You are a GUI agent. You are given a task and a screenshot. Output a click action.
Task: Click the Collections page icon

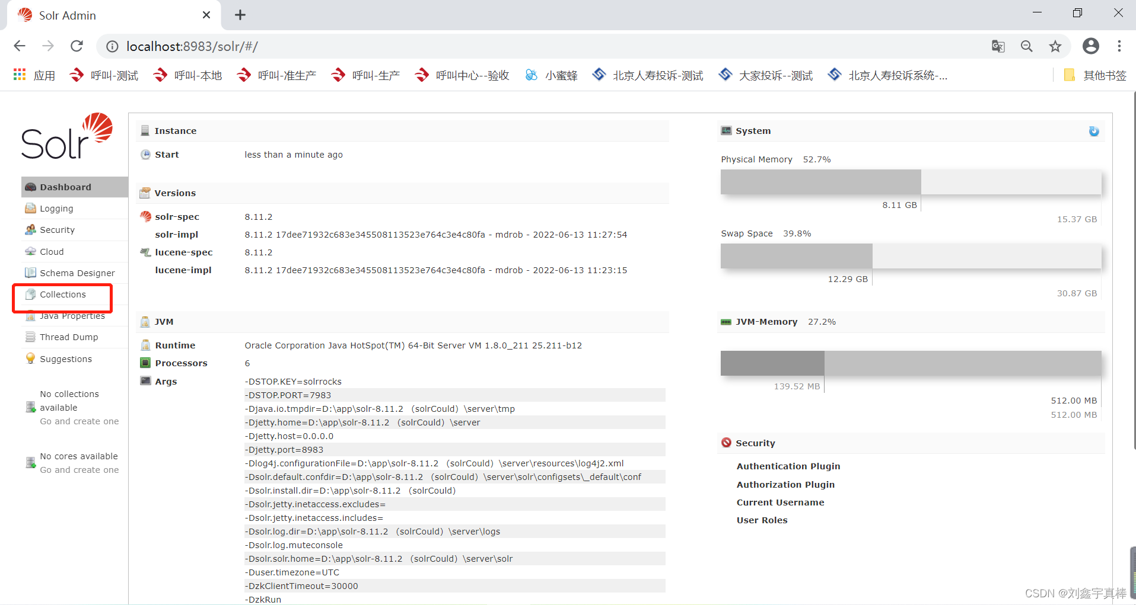coord(30,295)
